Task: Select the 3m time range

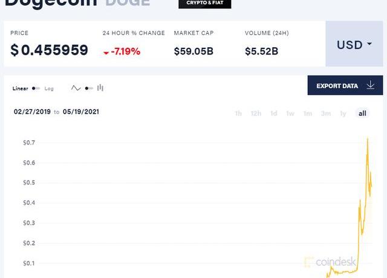Action: pyautogui.click(x=326, y=113)
